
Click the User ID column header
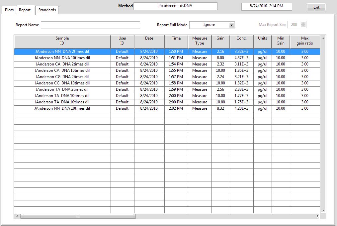point(122,42)
